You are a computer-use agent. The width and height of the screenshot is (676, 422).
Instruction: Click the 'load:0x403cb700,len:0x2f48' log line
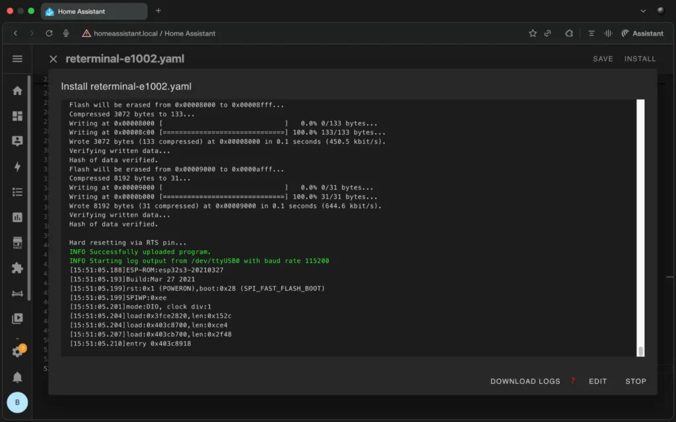(x=151, y=334)
